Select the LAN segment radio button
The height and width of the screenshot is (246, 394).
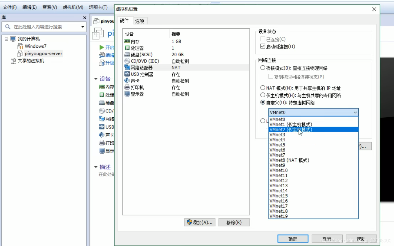263,121
